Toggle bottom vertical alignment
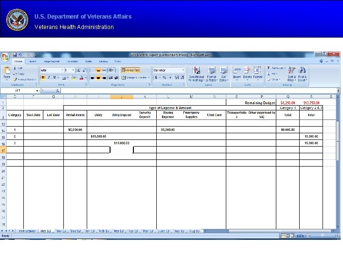 tap(104, 70)
